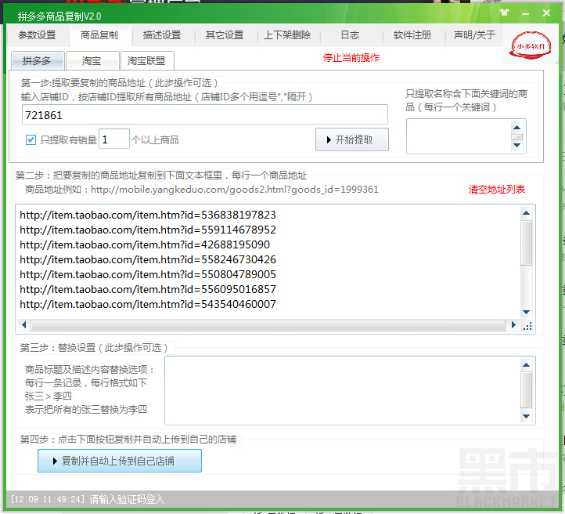This screenshot has width=565, height=514.
Task: Click replacement box vertical scrollbar thumb
Action: pos(527,390)
